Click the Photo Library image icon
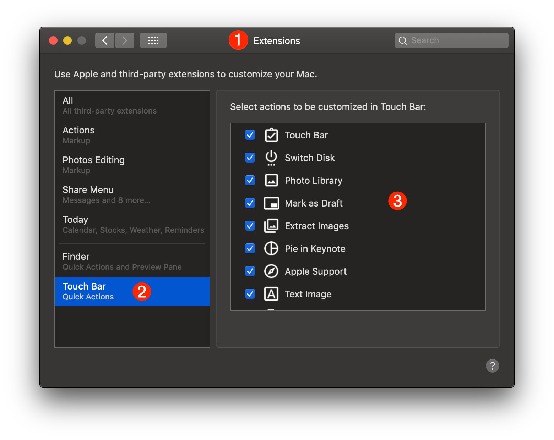 271,180
